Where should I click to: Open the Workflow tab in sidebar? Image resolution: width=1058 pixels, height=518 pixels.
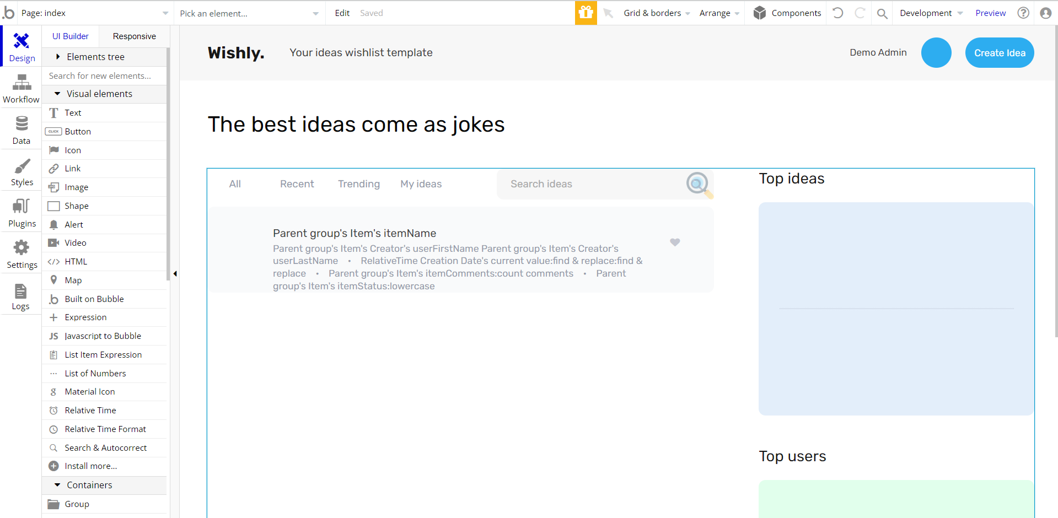pyautogui.click(x=22, y=89)
